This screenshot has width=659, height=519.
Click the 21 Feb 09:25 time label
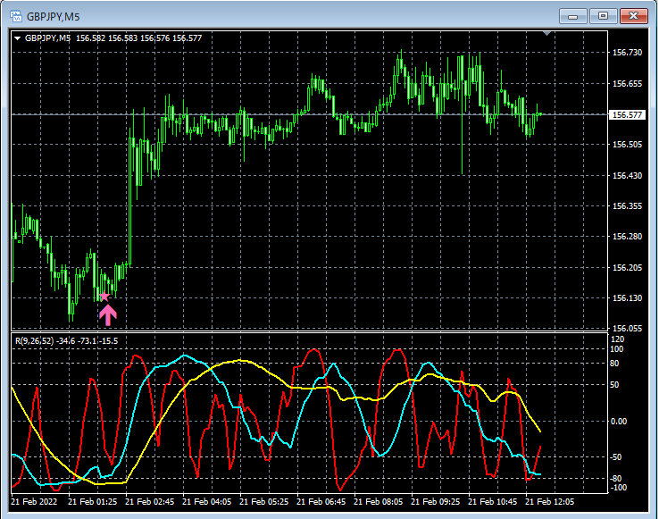(435, 502)
